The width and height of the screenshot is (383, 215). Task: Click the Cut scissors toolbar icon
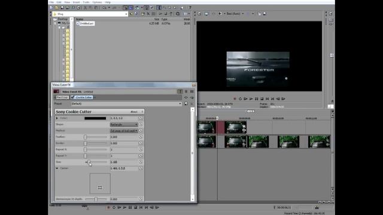coord(85,8)
